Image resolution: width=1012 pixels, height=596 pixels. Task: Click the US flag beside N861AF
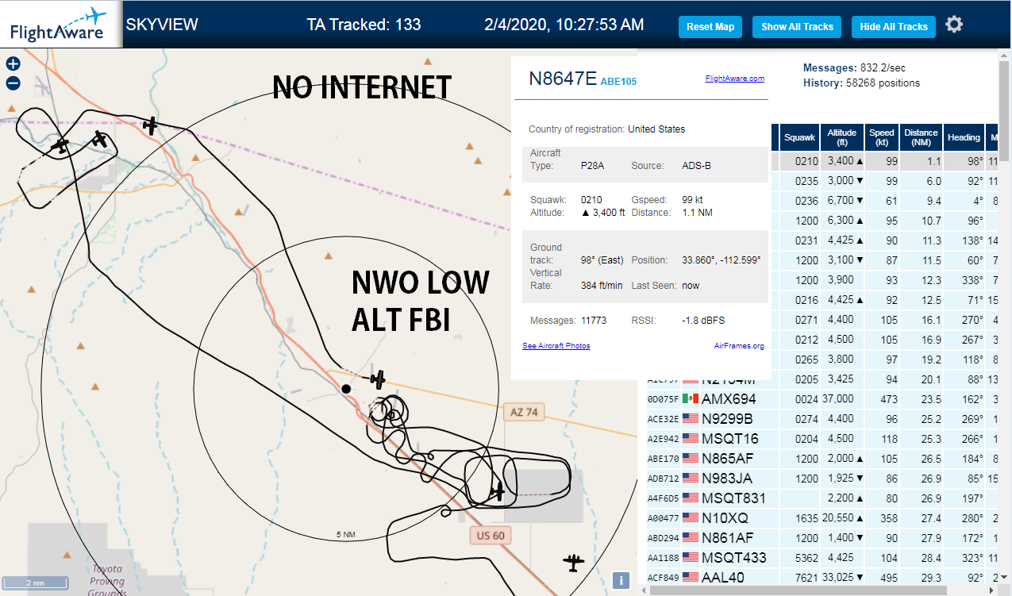pos(691,537)
